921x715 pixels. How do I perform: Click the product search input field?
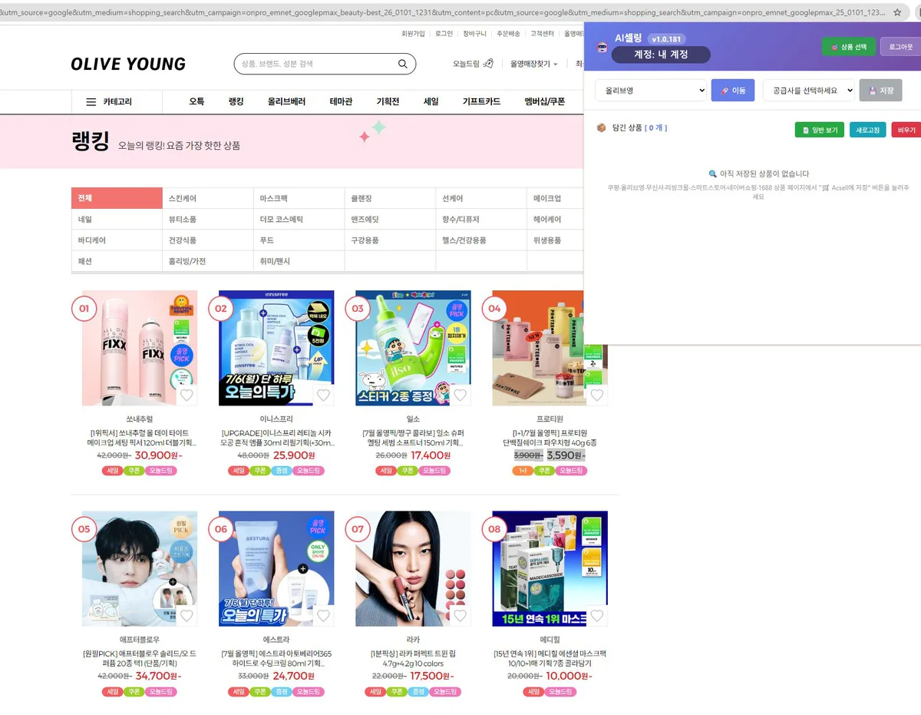(x=317, y=64)
